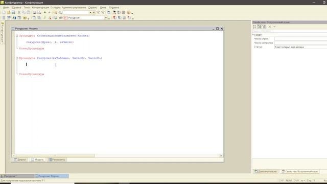
Task: Open yellow help icon at end of top toolbar
Action: point(129,12)
